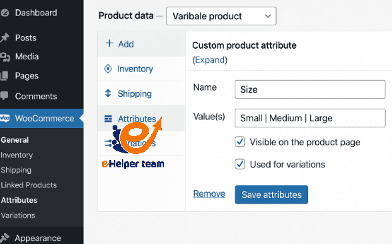Click the Save attributes button
Viewport: 392px width, 244px height.
click(271, 195)
